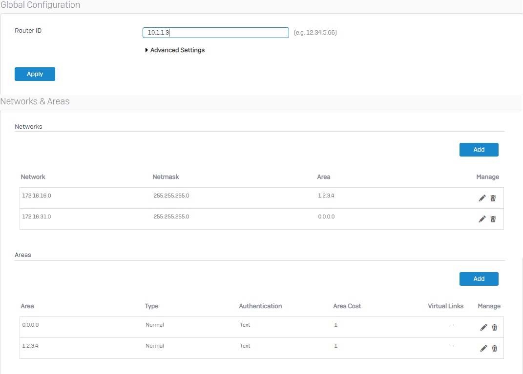This screenshot has width=523, height=374.
Task: Click the Router ID label
Action: point(28,31)
